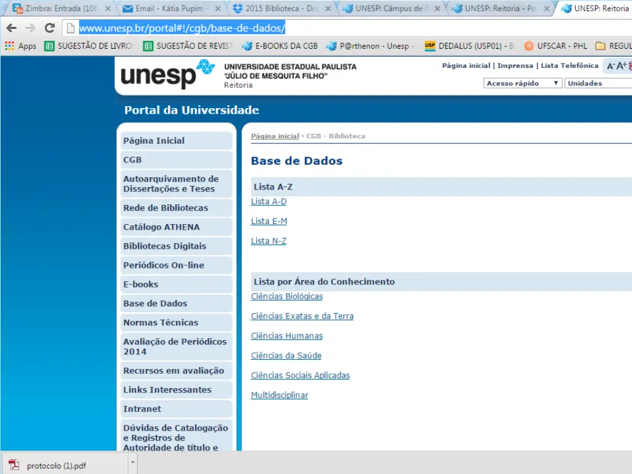Viewport: 632px width, 474px height.
Task: Follow the Ciências da Saúde link
Action: pyautogui.click(x=286, y=356)
